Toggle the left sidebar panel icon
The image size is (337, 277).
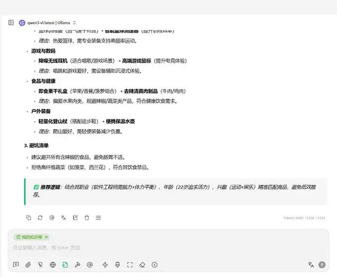[x=11, y=22]
